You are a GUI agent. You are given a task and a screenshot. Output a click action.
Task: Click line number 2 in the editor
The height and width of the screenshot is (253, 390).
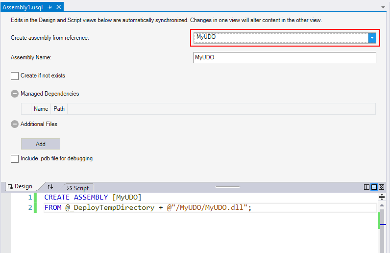point(30,207)
